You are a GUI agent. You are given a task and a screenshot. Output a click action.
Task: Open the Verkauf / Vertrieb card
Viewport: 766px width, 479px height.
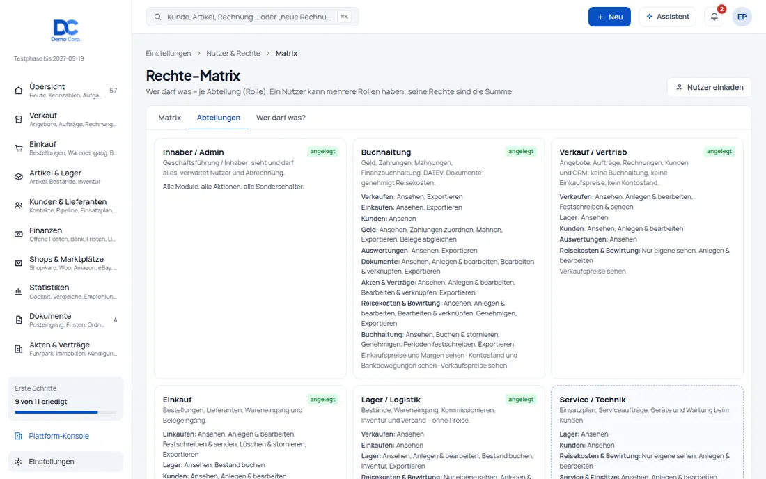point(648,258)
